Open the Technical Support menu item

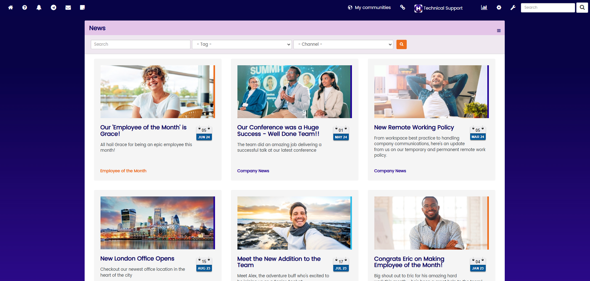pyautogui.click(x=439, y=8)
